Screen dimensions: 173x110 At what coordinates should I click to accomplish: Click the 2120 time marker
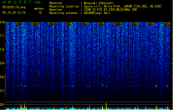167,24
